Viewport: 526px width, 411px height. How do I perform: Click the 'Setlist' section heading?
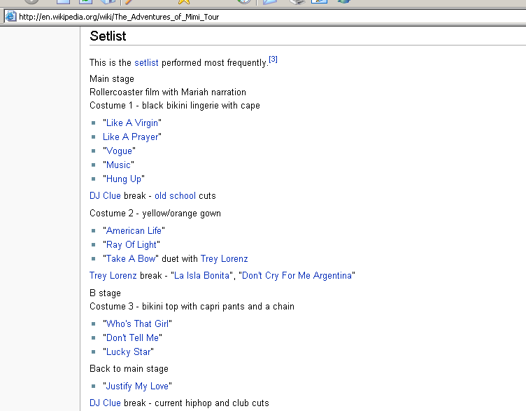108,36
